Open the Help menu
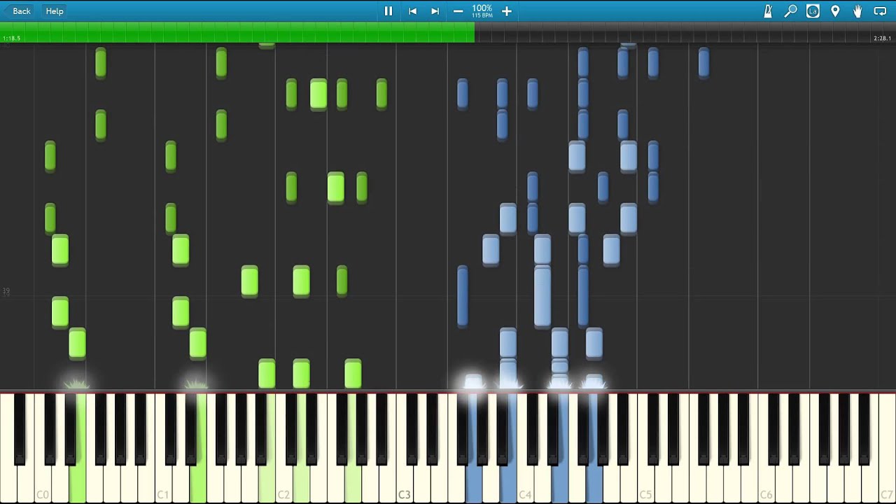The width and height of the screenshot is (896, 504). tap(55, 11)
